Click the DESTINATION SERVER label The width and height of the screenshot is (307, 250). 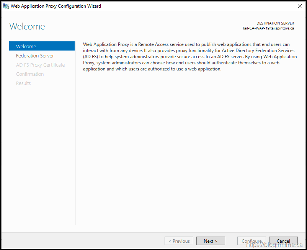(x=275, y=23)
